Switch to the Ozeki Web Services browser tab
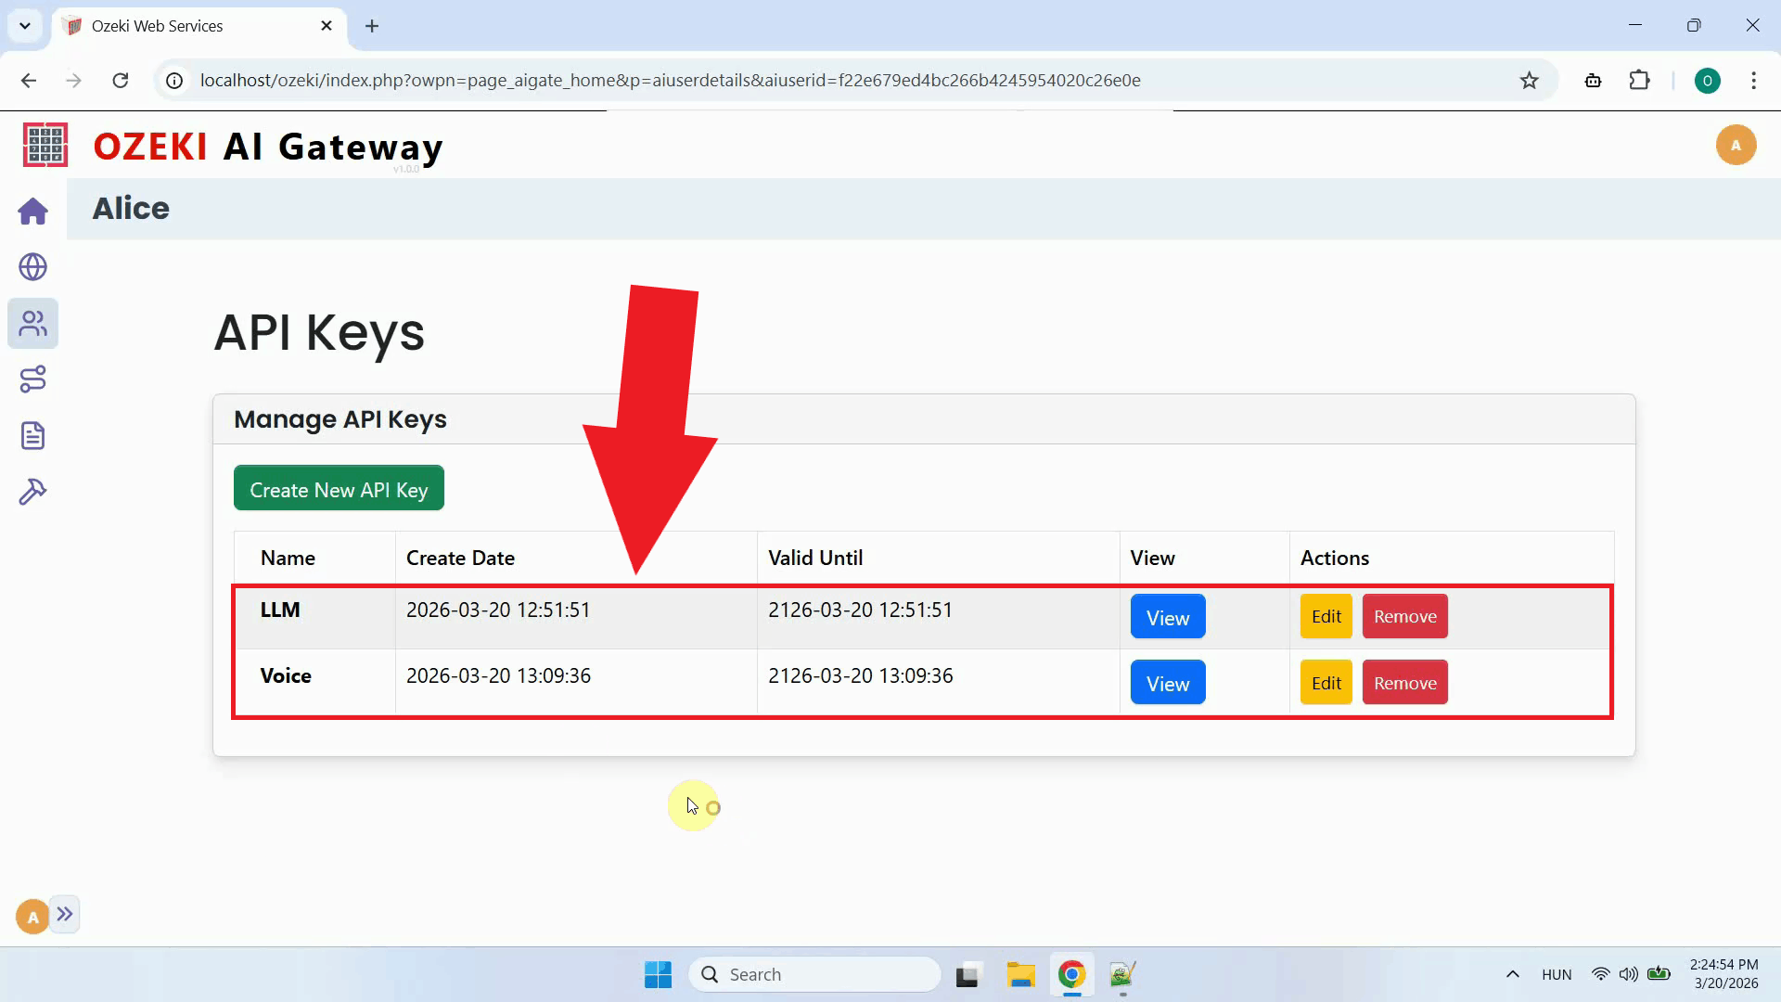The image size is (1781, 1002). tap(158, 25)
